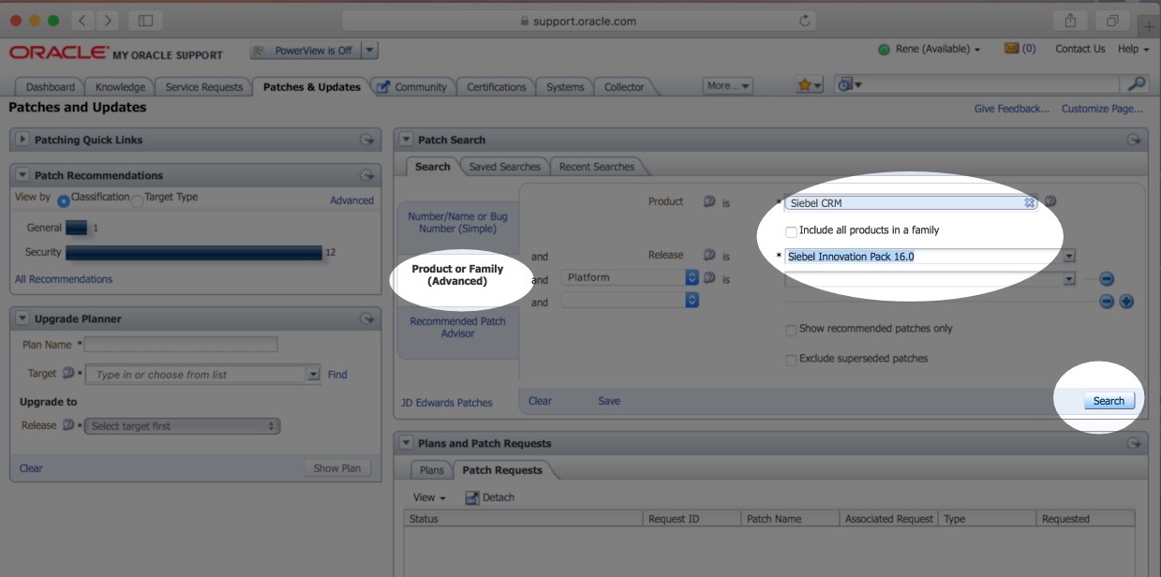Click the Safari address bar
Screen dimensions: 1161x577
tap(581, 21)
